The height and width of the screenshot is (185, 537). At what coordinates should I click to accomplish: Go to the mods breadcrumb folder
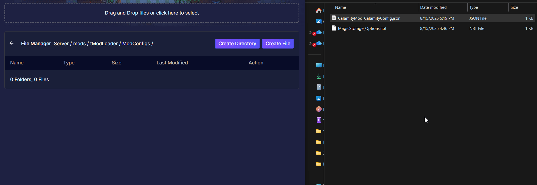point(79,44)
